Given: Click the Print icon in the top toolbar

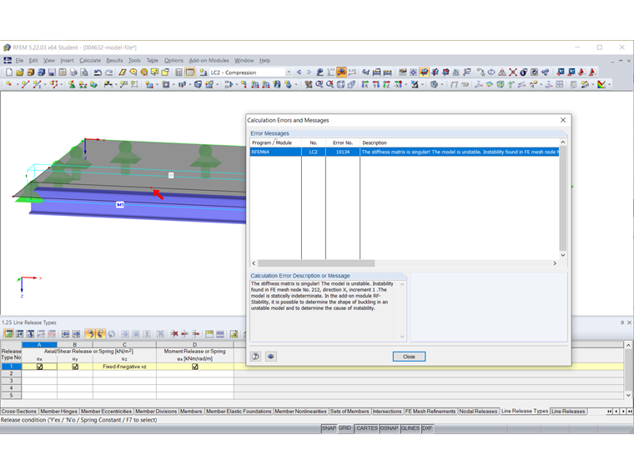Looking at the screenshot, I should coord(73,72).
